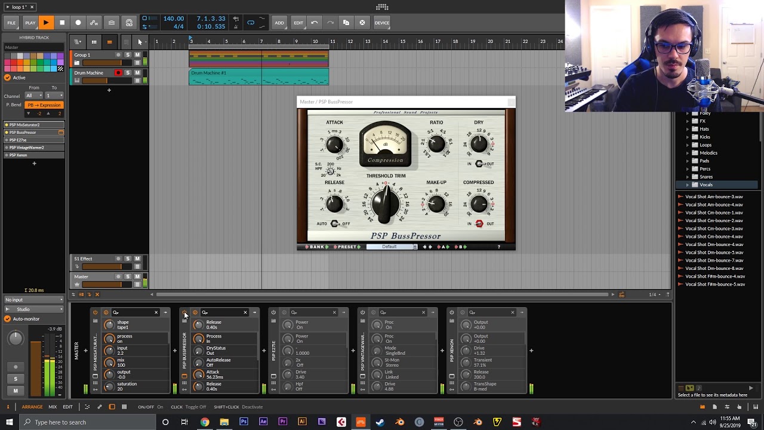The height and width of the screenshot is (430, 764).
Task: Click the PRESET button in BussPressor
Action: (x=346, y=247)
